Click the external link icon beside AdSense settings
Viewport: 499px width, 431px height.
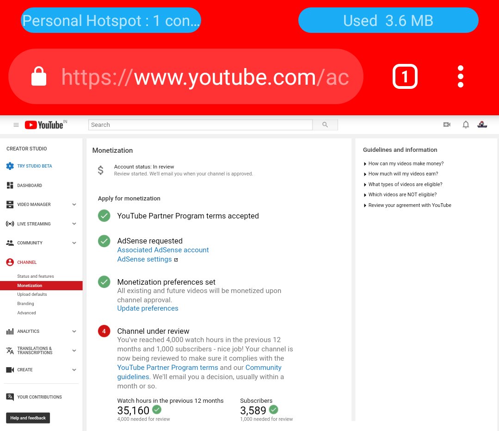176,260
